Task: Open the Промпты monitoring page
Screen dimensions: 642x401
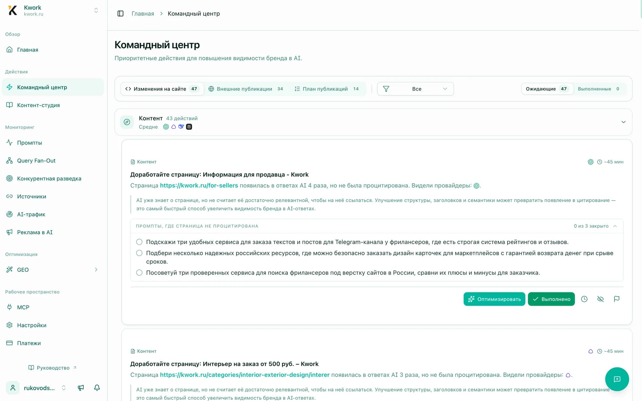Action: [x=53, y=143]
